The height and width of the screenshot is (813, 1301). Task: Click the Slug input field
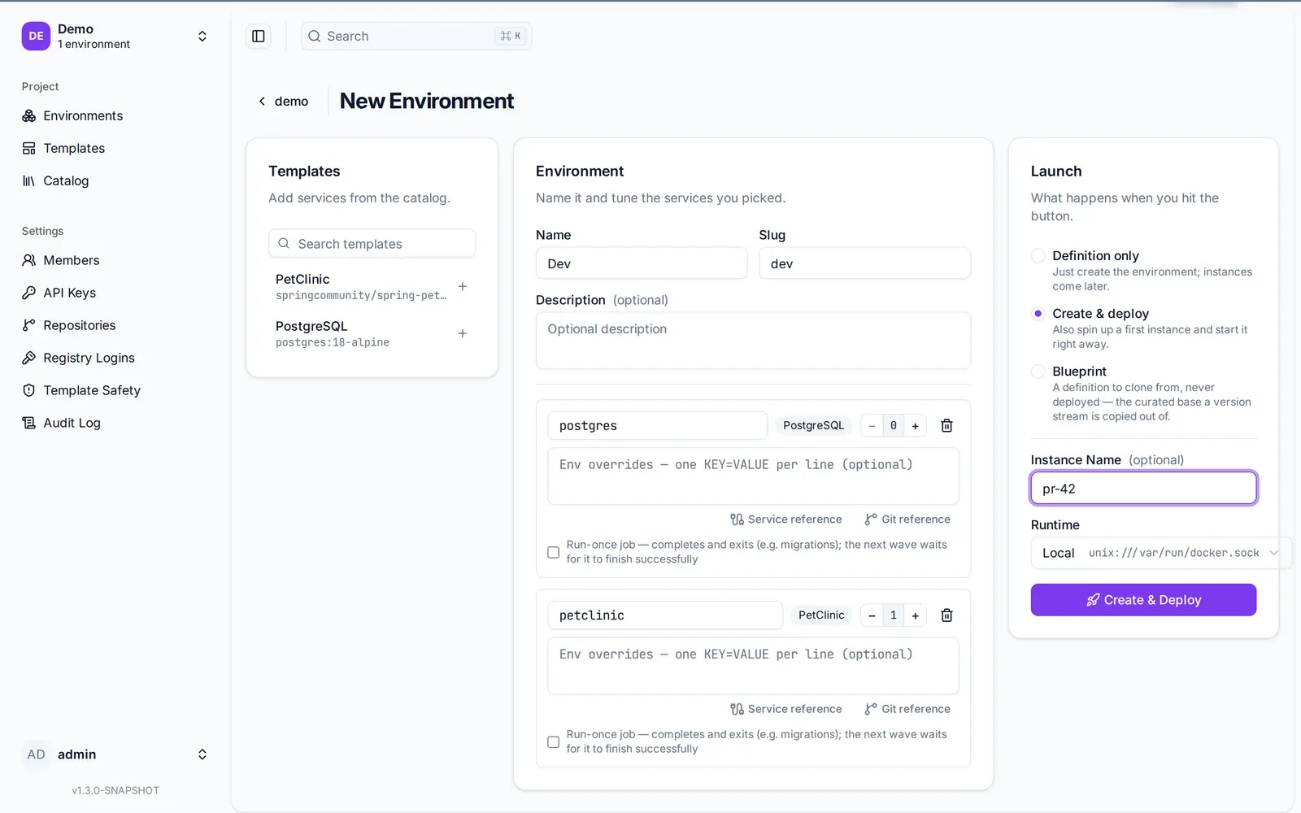pos(864,263)
